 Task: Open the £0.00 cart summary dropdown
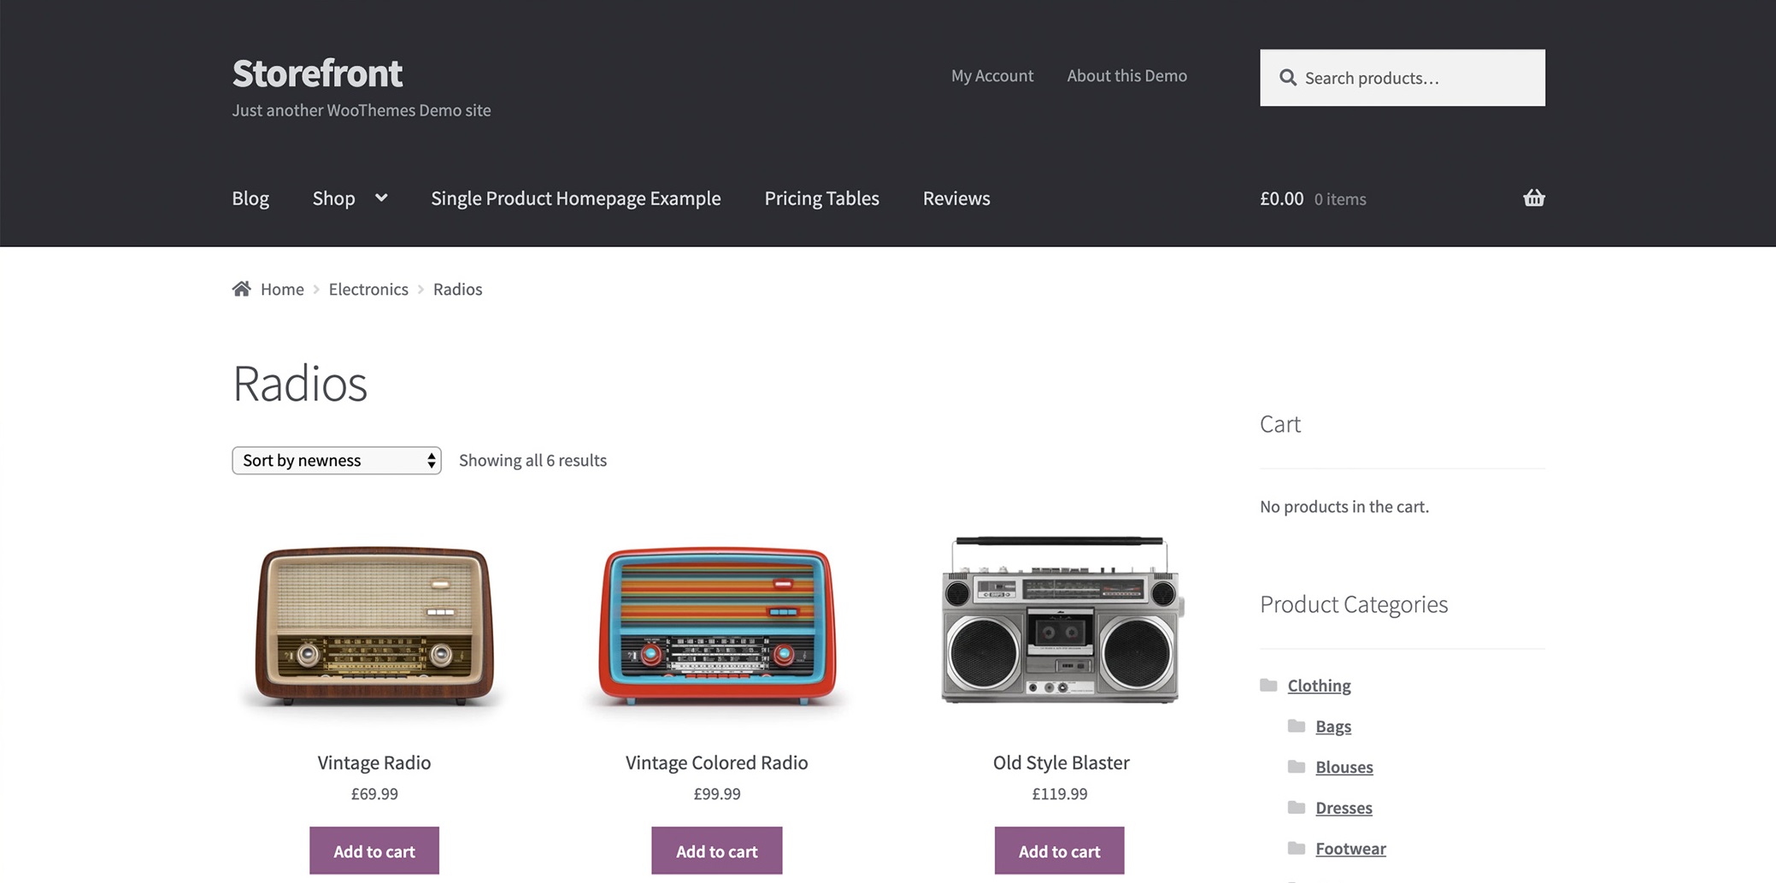coord(1312,199)
